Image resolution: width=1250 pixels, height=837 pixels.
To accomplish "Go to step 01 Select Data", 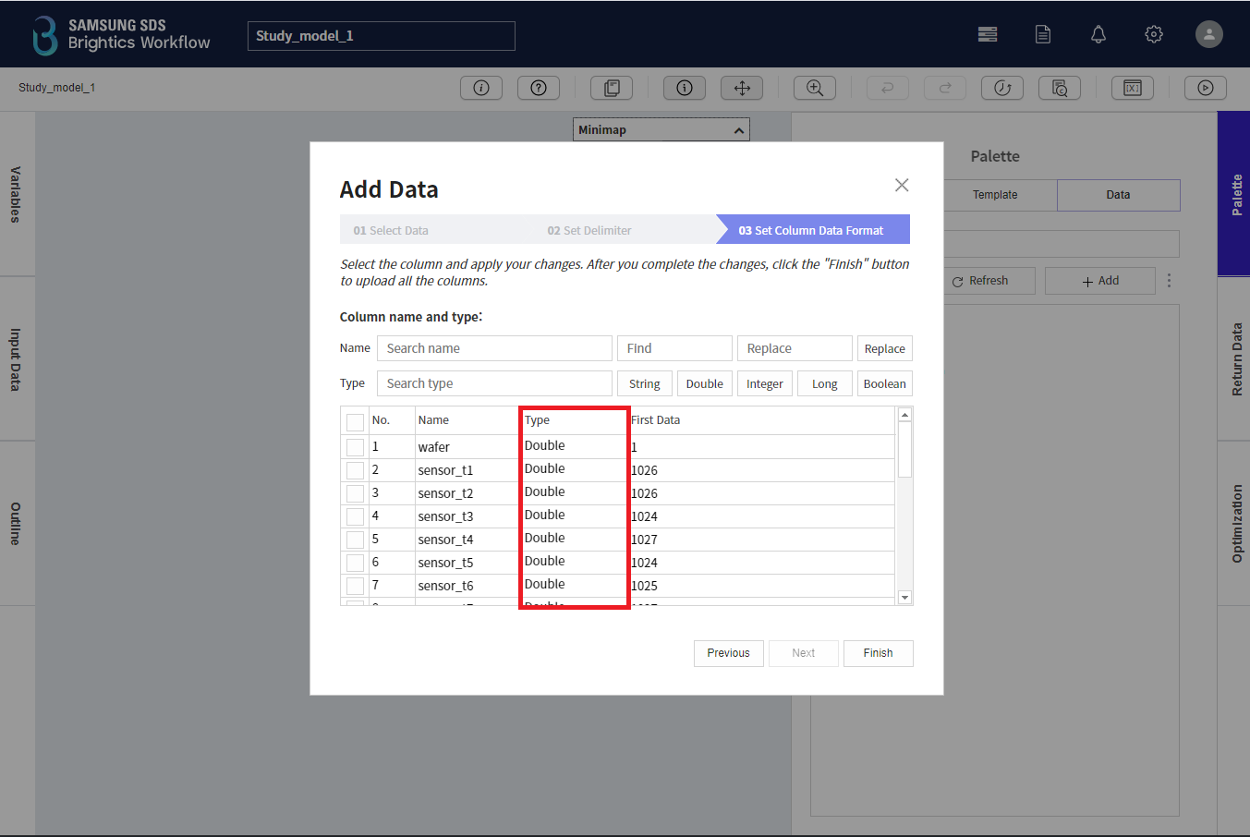I will tap(391, 230).
